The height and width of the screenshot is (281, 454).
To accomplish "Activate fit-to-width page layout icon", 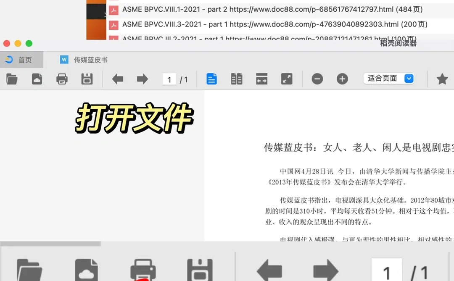I will [262, 79].
